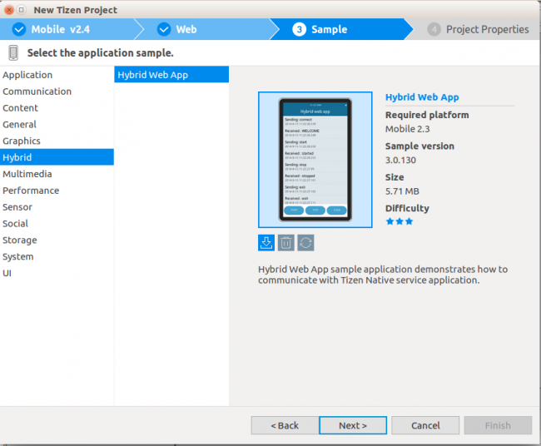The image size is (541, 446).
Task: Select the Application category
Action: coord(27,75)
